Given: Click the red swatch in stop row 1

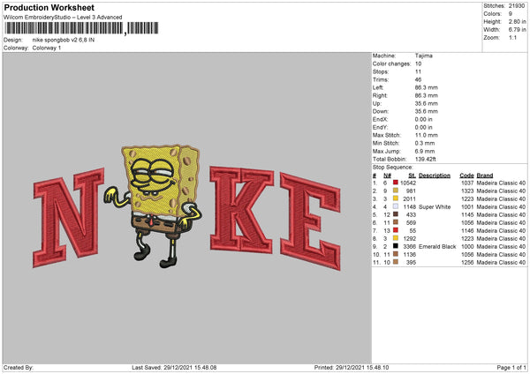Looking at the screenshot, I should click(396, 183).
